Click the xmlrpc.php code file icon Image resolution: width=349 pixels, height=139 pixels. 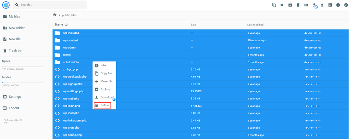coord(57,69)
